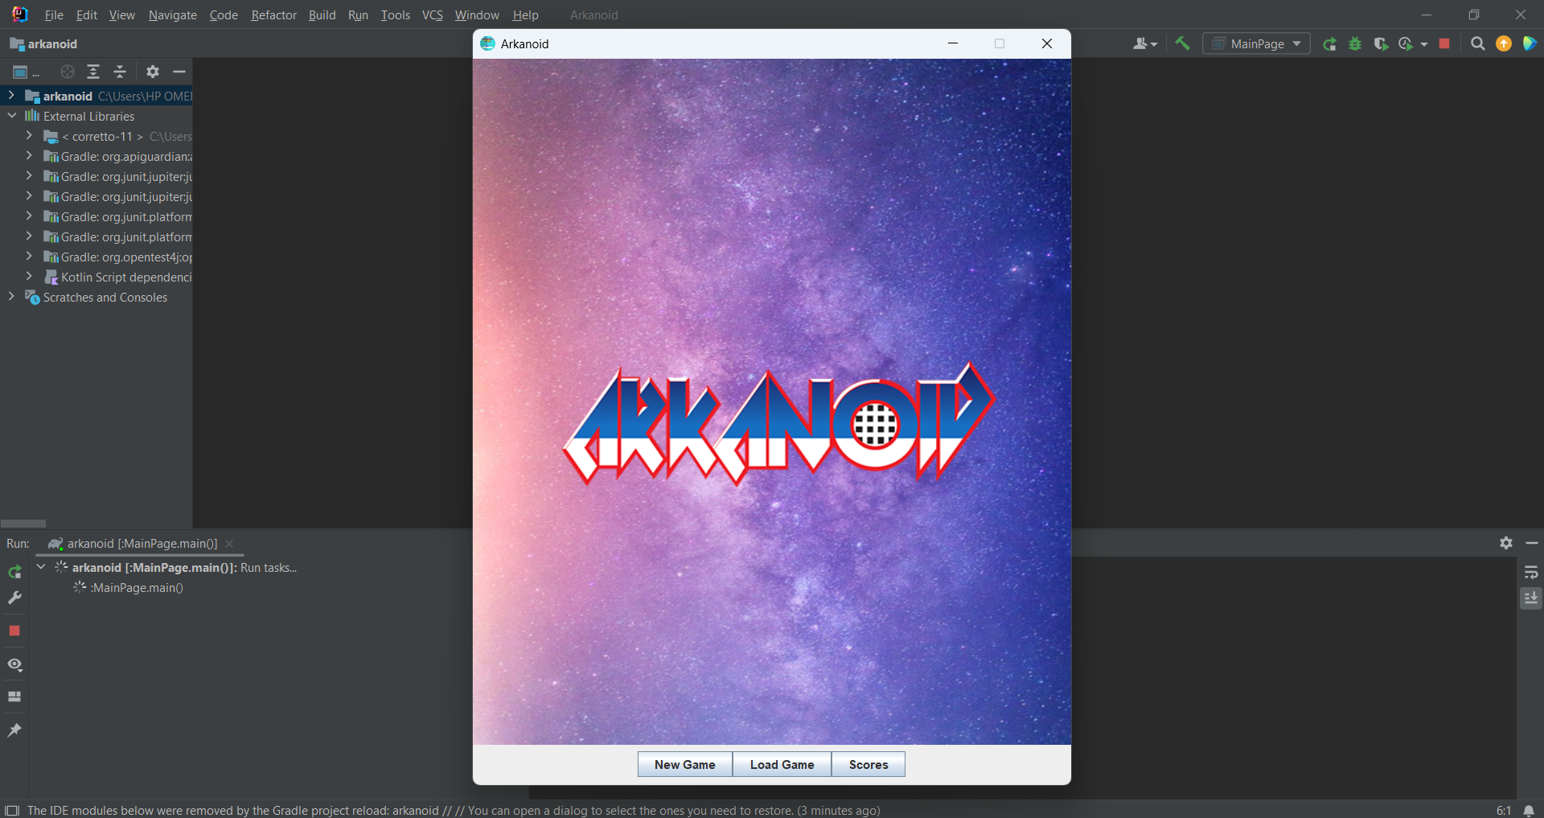Viewport: 1544px width, 818px height.
Task: Expand the arkanoid project root node
Action: [x=11, y=96]
